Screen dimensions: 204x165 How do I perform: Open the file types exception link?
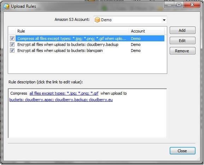(64, 93)
